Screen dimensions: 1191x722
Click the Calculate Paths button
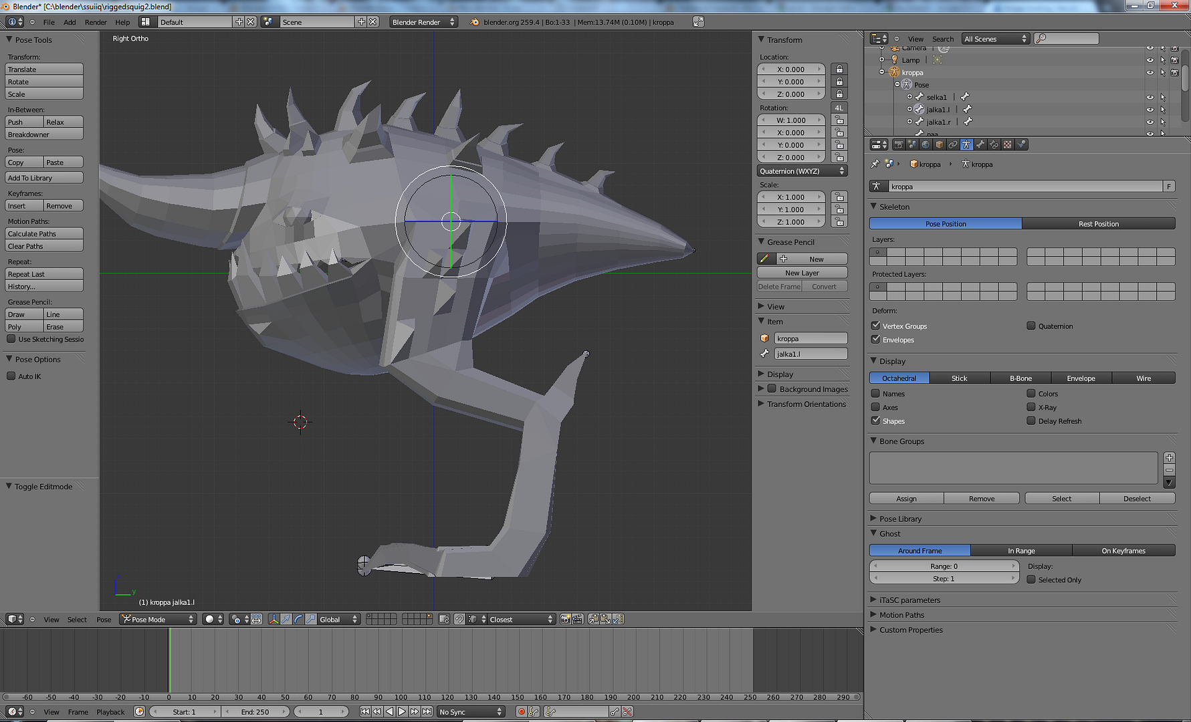43,233
